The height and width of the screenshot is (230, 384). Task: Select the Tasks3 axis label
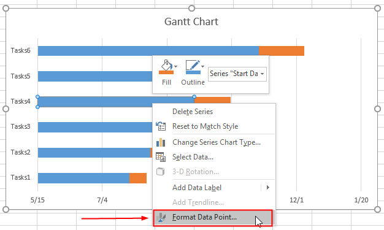pyautogui.click(x=21, y=126)
